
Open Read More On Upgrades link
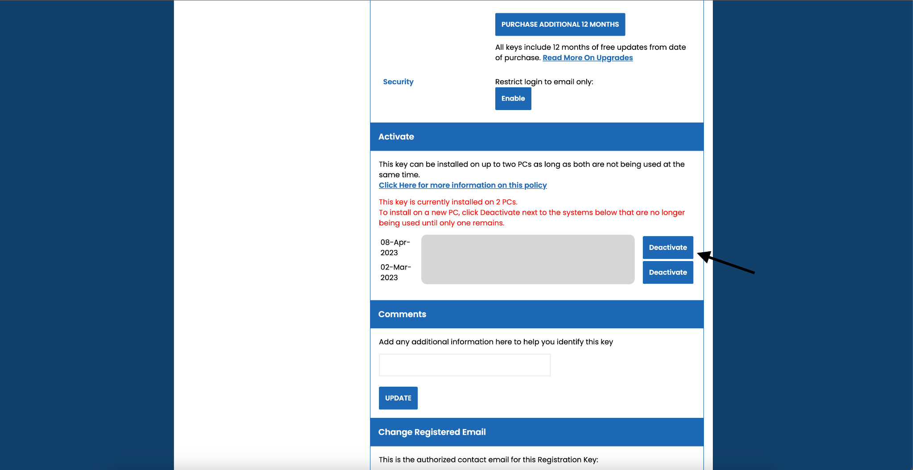coord(588,57)
